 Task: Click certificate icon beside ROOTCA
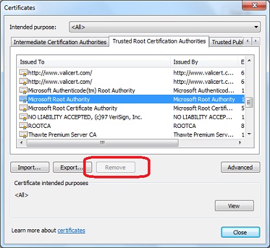coord(23,126)
